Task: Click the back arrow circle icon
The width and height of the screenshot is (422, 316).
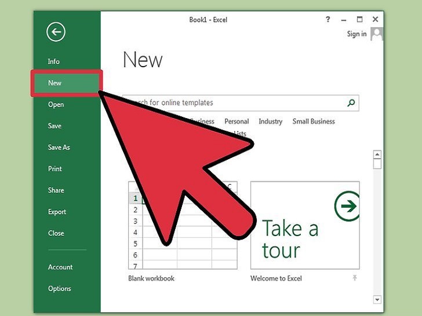Action: click(56, 32)
